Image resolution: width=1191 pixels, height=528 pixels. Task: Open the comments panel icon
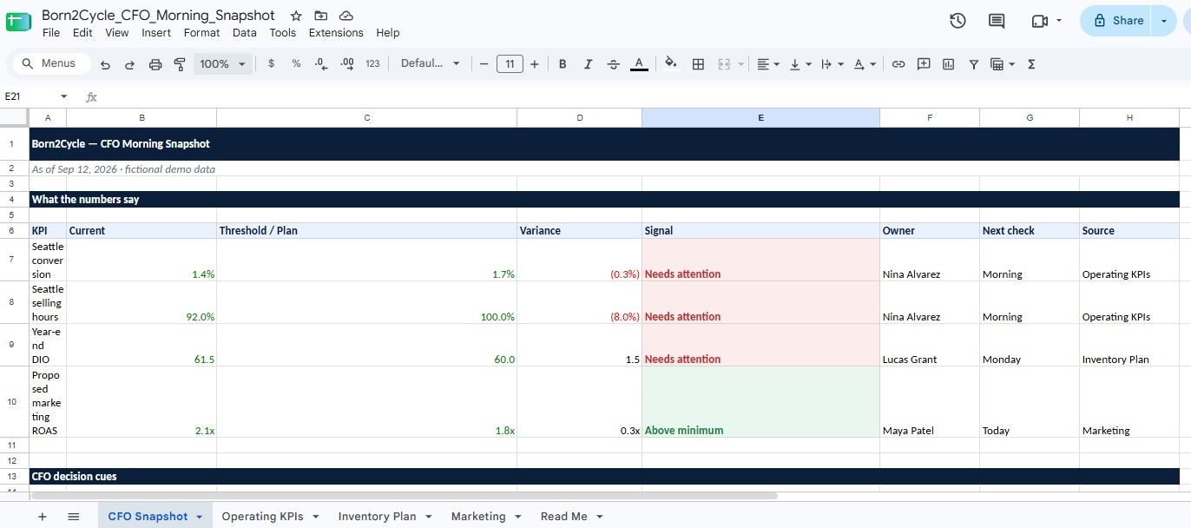pyautogui.click(x=997, y=21)
